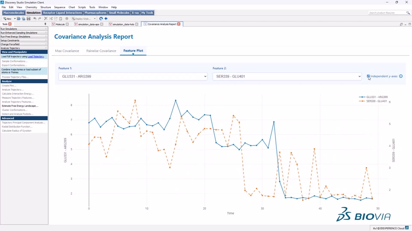This screenshot has height=231, width=412.
Task: Click the Open folder icon
Action: pyautogui.click(x=18, y=18)
